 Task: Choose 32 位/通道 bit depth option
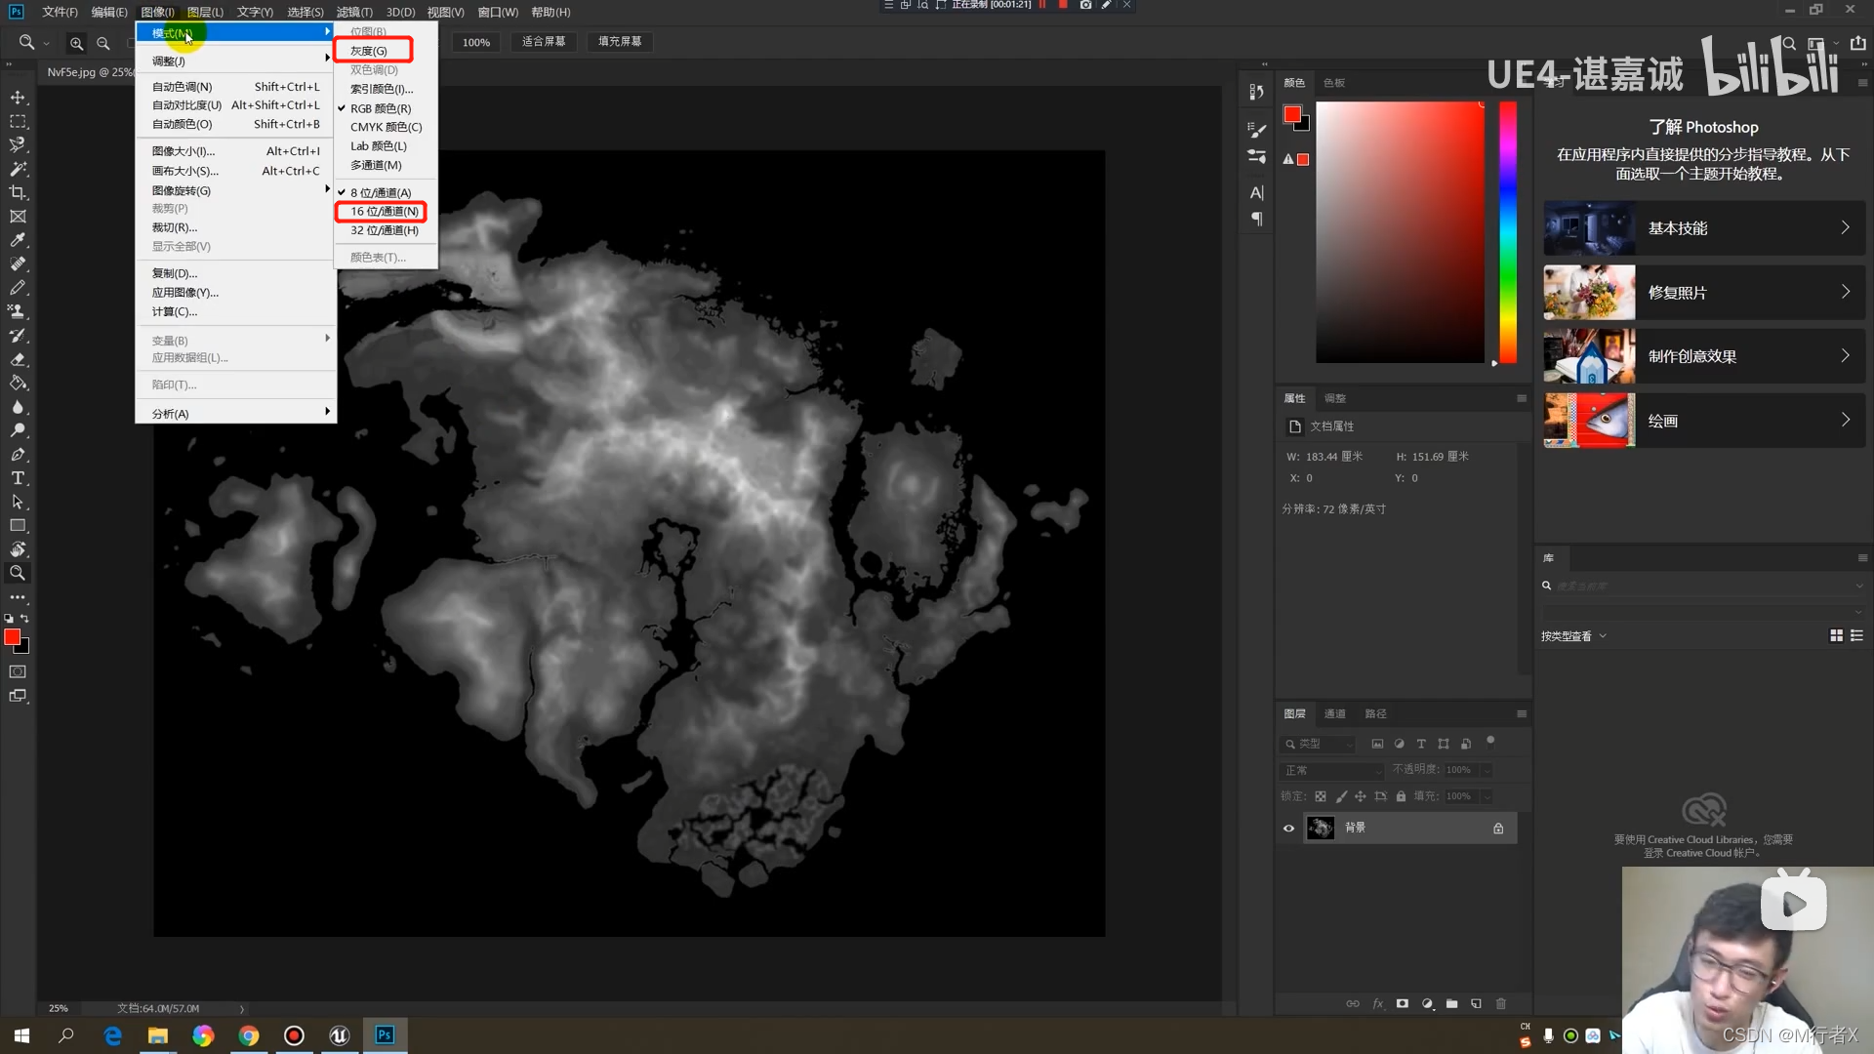384,230
